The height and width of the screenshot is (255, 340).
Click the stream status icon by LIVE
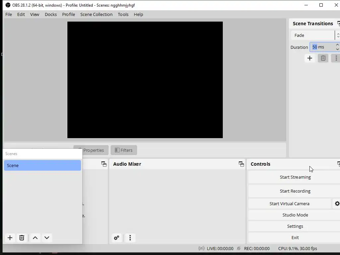point(202,248)
